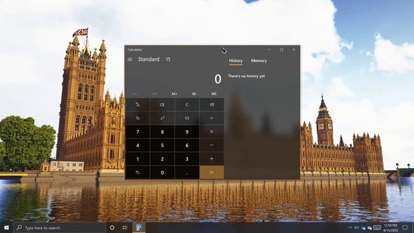Click the M- memory subtract button
Image resolution: width=414 pixels, height=233 pixels.
pyautogui.click(x=194, y=94)
